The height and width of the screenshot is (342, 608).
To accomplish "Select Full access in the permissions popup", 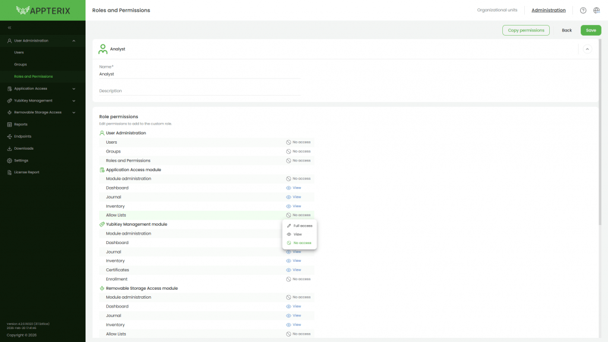I will click(x=301, y=226).
